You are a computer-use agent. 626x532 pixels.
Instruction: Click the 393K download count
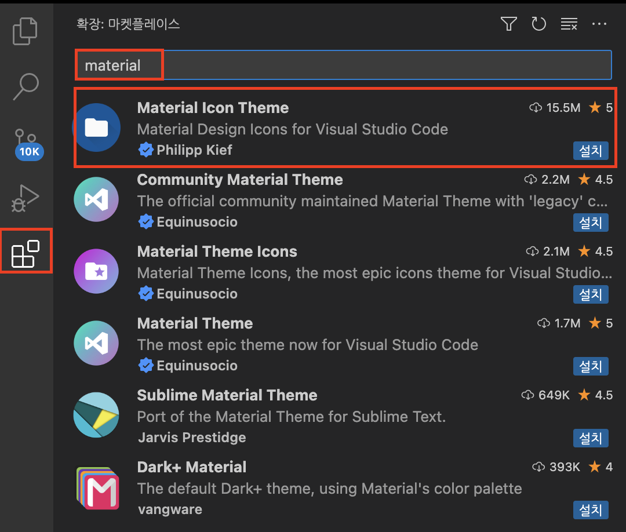pos(565,467)
